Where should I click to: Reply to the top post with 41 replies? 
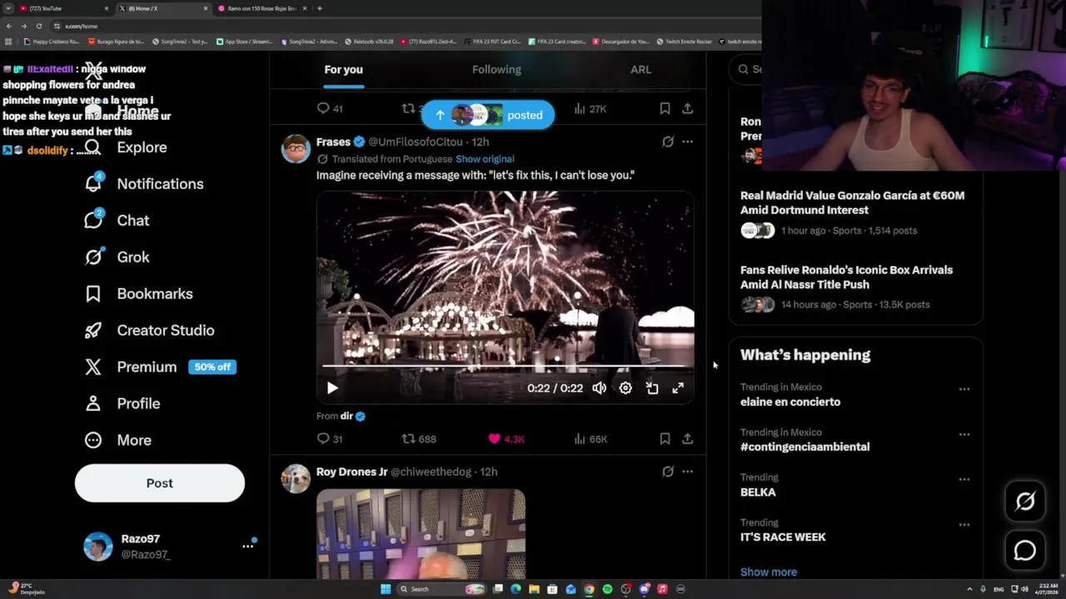click(331, 108)
